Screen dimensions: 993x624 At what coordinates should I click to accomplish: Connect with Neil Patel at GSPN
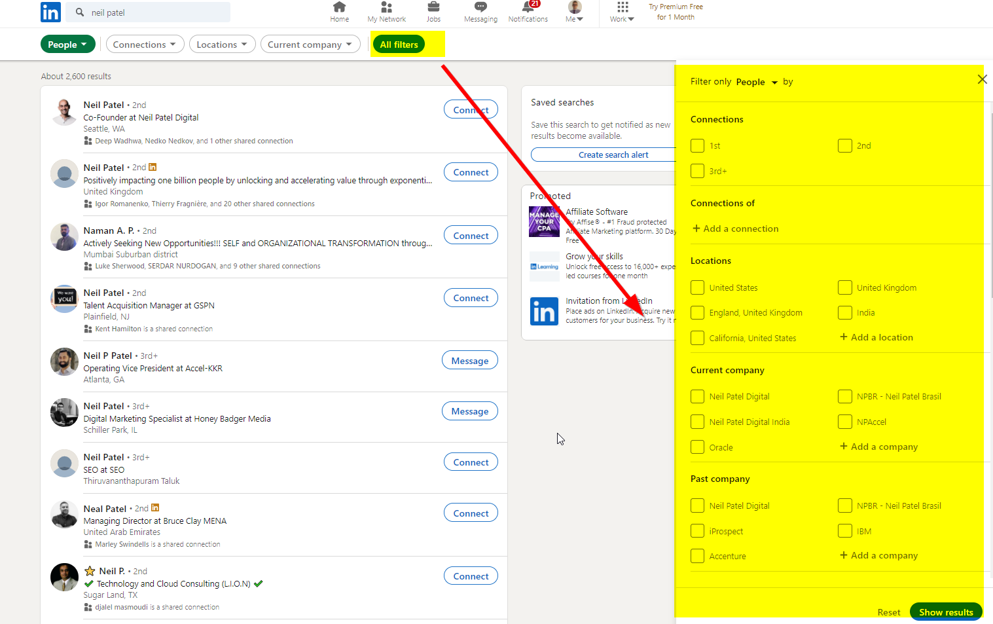coord(471,298)
